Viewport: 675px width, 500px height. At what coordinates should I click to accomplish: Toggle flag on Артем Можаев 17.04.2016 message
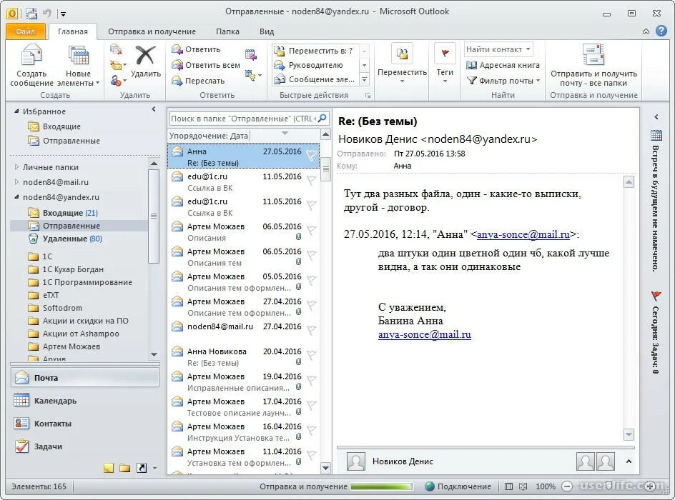(x=311, y=405)
